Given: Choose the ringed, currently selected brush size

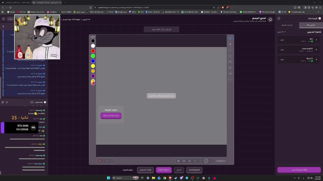Looking at the screenshot, I should (x=206, y=161).
